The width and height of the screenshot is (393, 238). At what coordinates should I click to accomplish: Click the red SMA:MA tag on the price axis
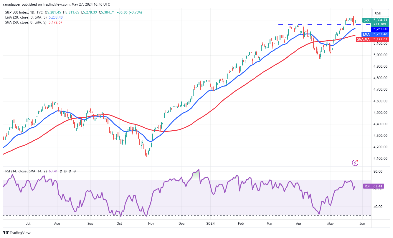(x=364, y=39)
